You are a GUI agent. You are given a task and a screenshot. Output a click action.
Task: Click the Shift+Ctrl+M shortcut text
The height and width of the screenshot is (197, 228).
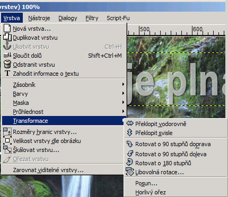click(105, 56)
